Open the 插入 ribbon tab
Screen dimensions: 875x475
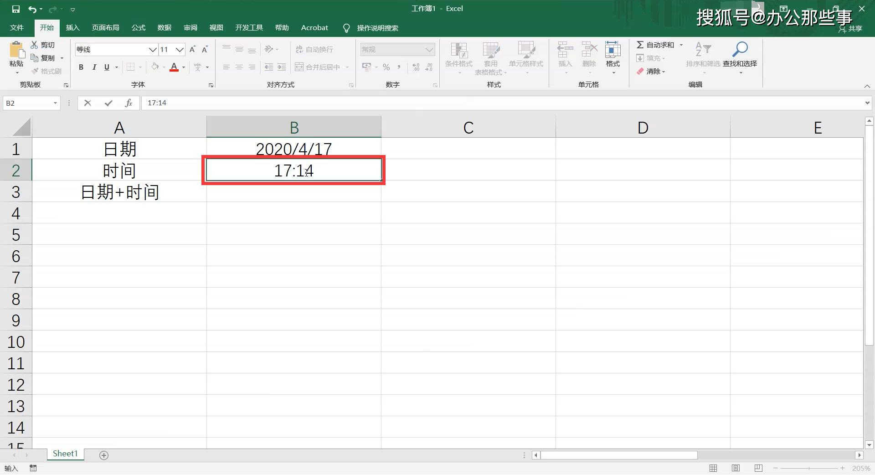point(72,28)
